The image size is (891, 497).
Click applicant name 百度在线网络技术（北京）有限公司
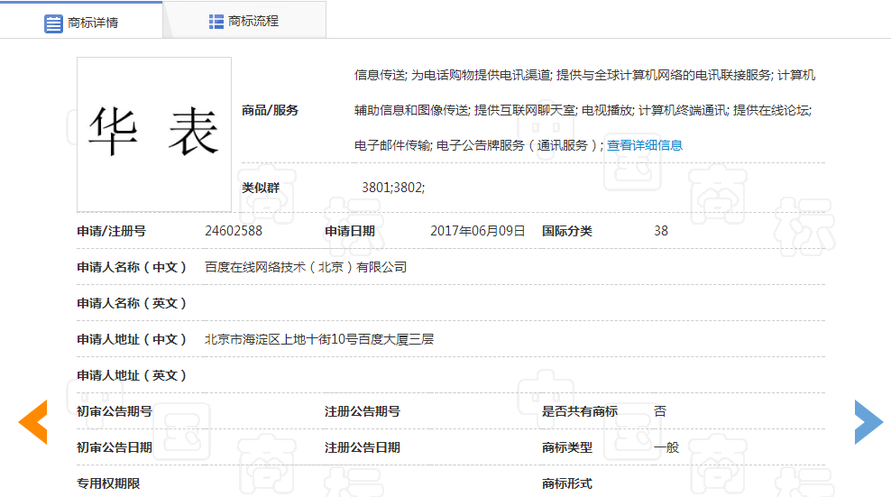(306, 267)
